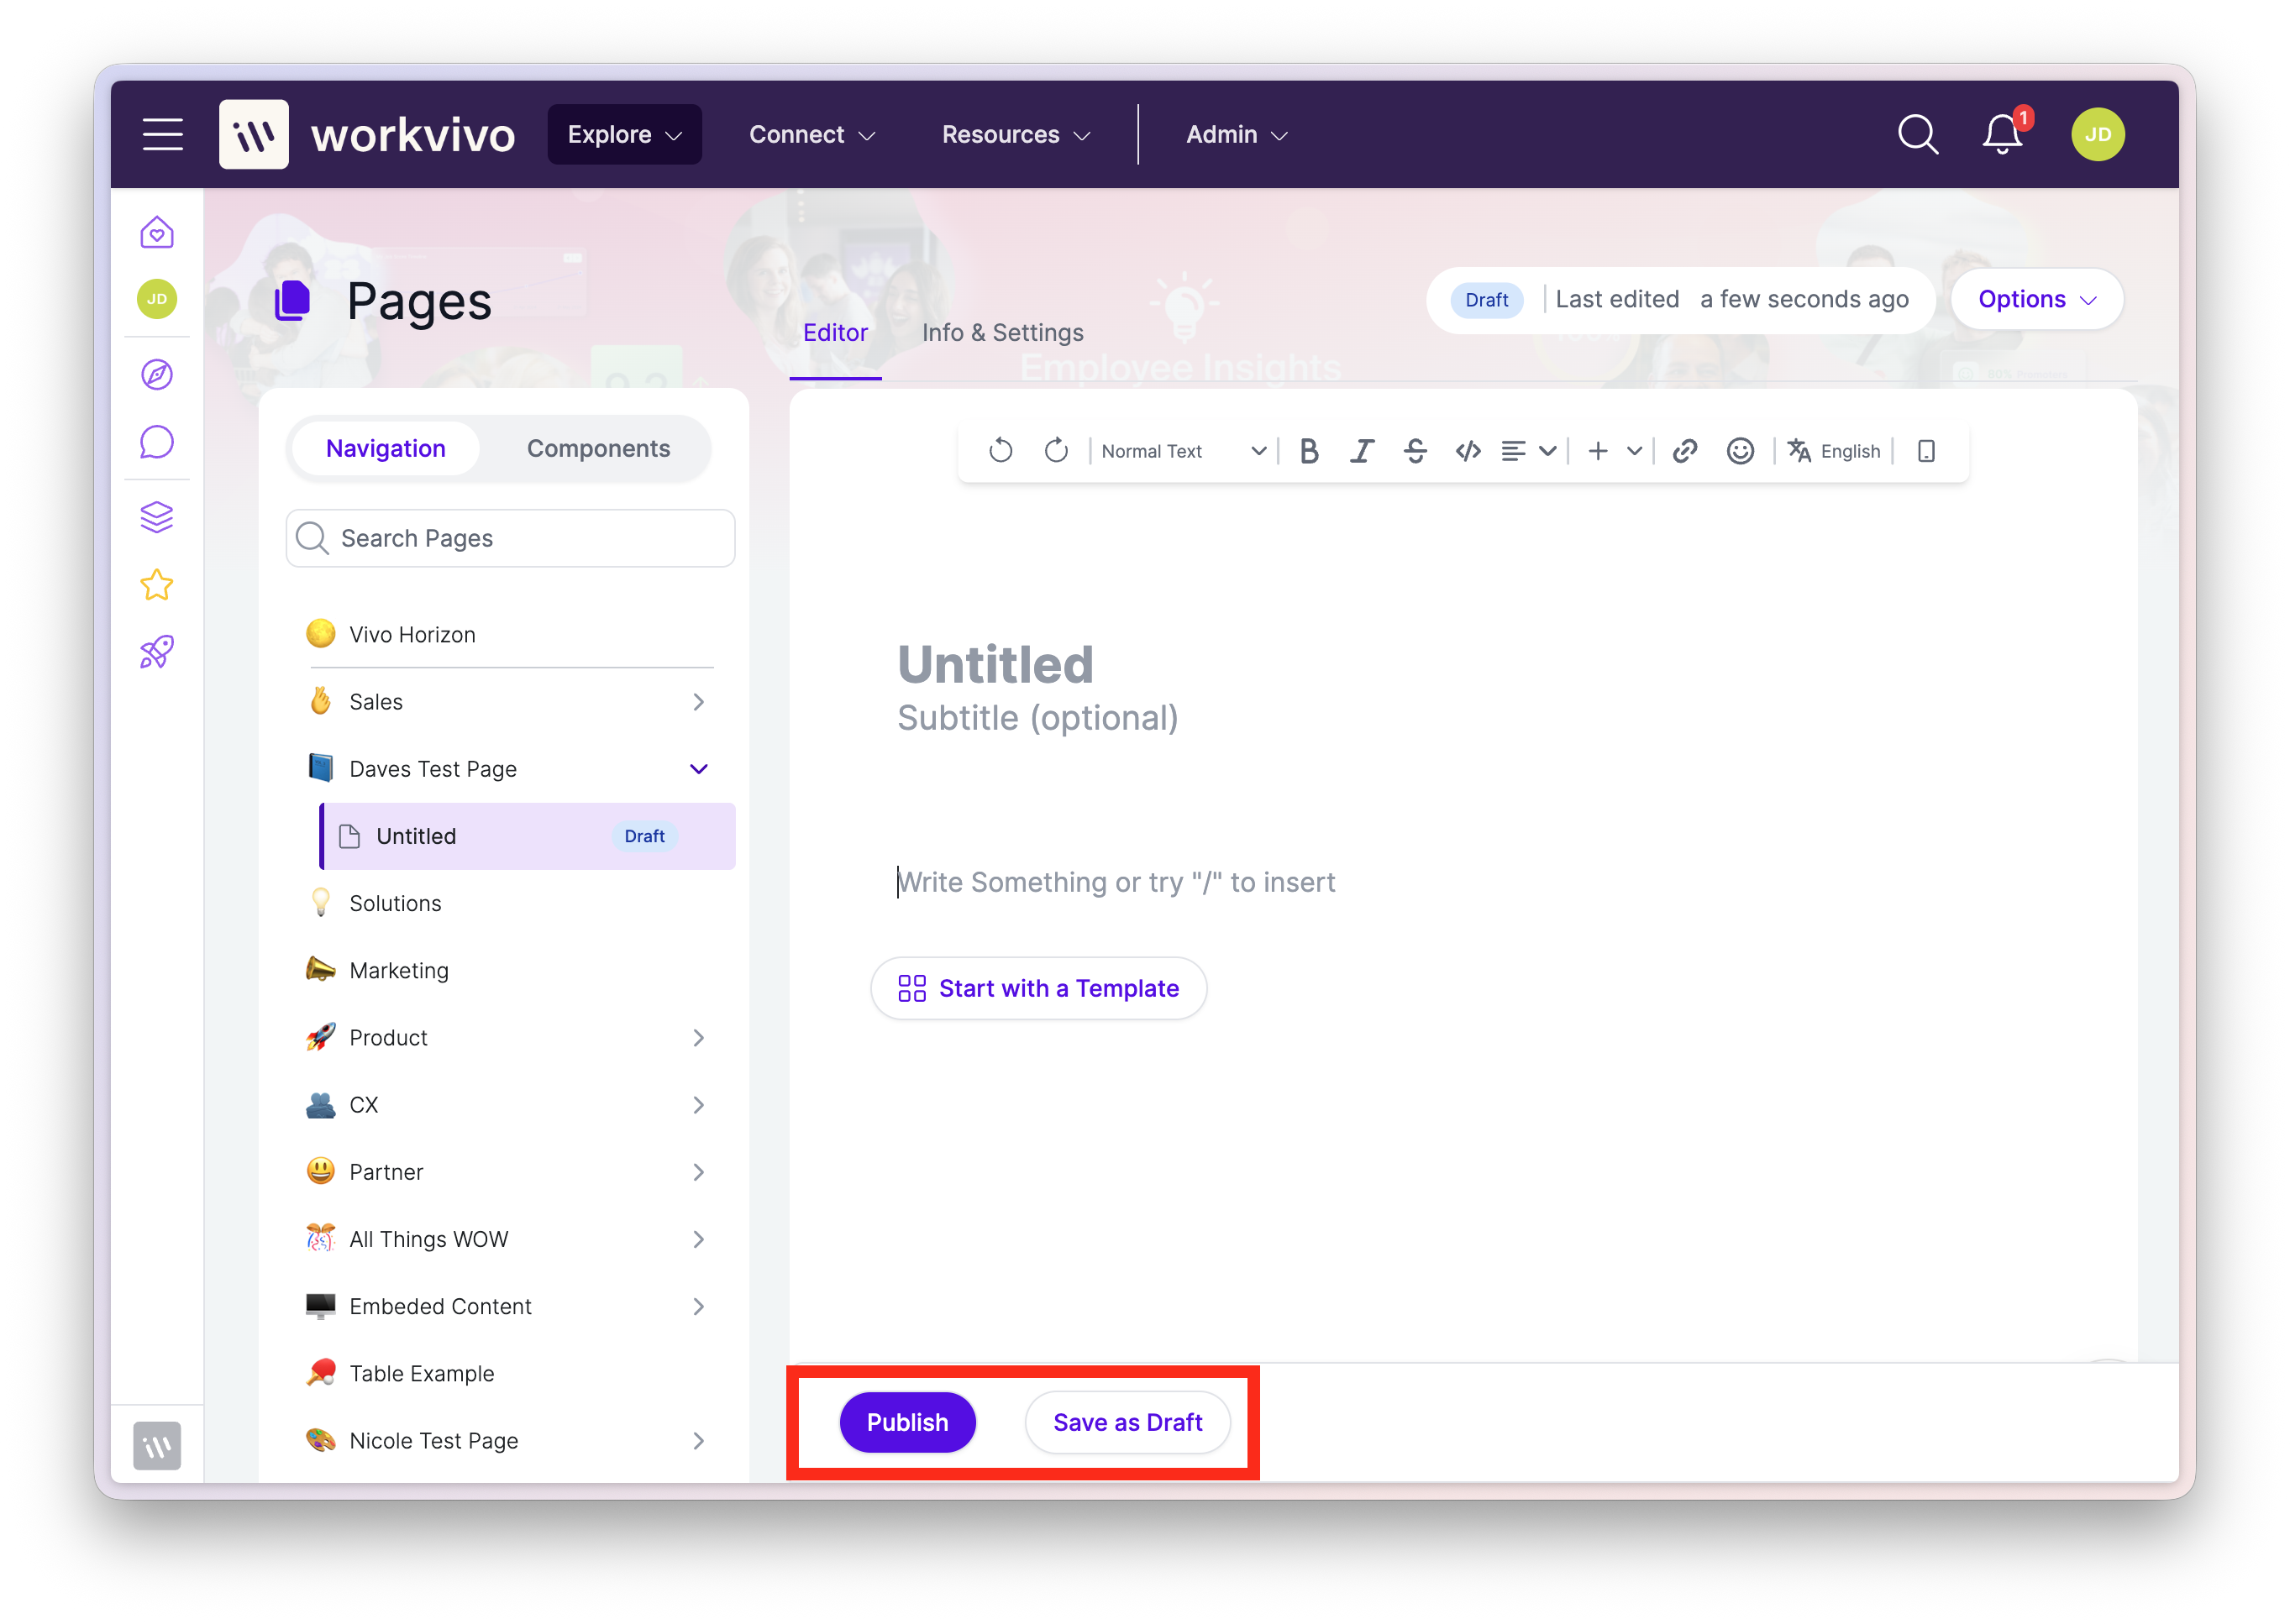Redo the last edit
2290x1624 pixels.
click(x=1055, y=451)
